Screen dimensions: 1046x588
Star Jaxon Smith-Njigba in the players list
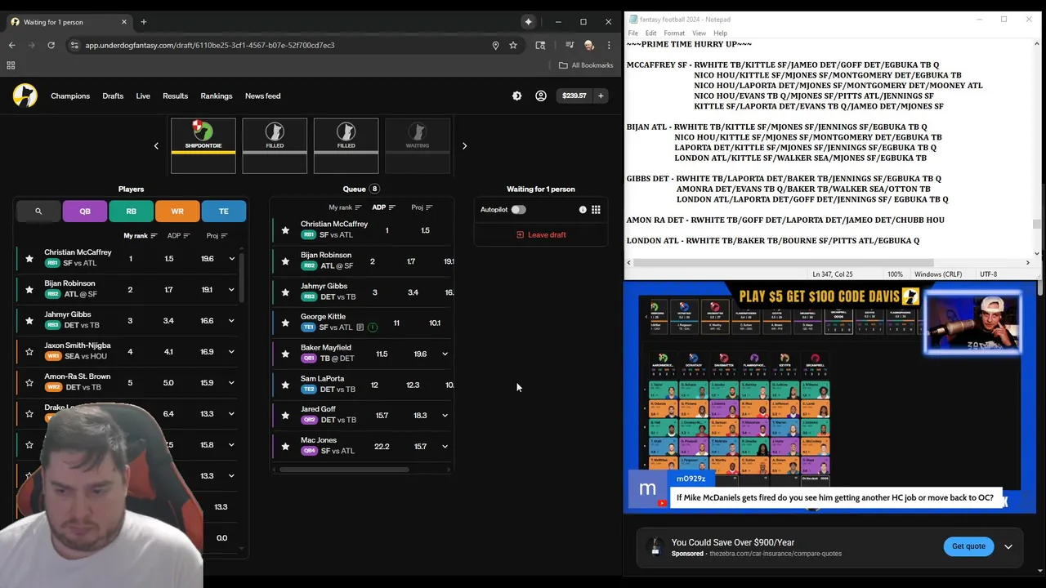coord(29,352)
